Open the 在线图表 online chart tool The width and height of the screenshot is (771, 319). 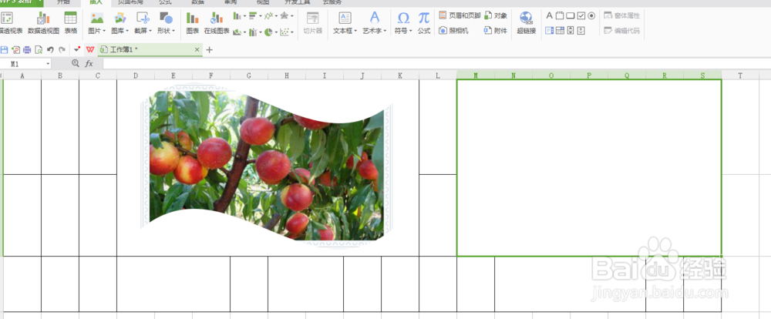pos(217,22)
